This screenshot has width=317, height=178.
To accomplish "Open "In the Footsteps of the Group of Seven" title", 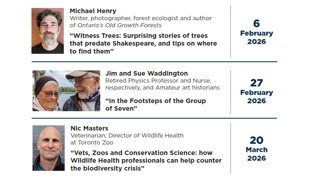I will point(155,105).
